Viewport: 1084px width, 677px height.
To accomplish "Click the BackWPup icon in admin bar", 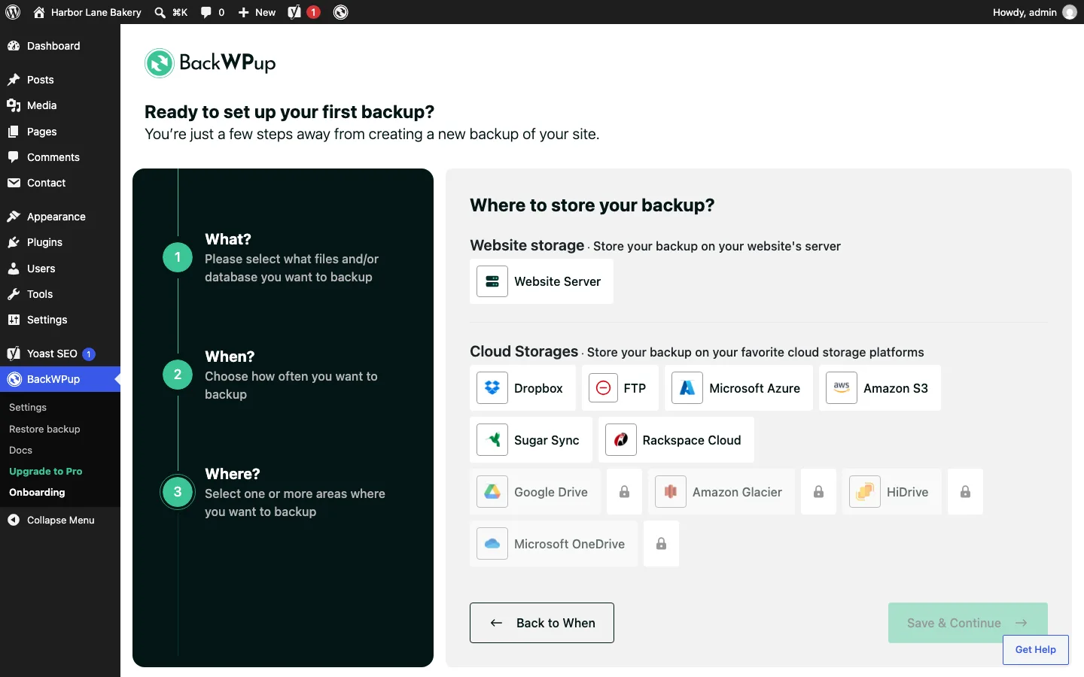I will point(340,12).
